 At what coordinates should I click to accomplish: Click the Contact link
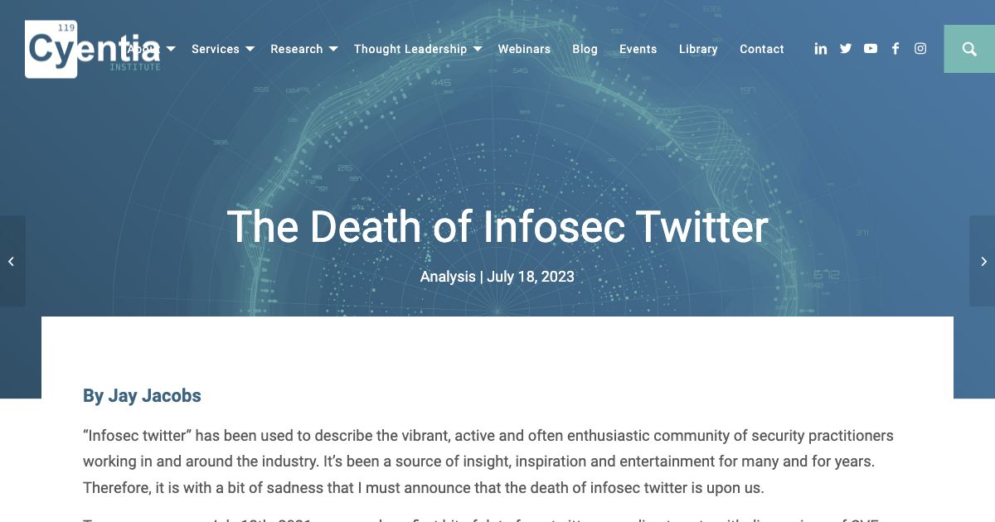[x=761, y=49]
